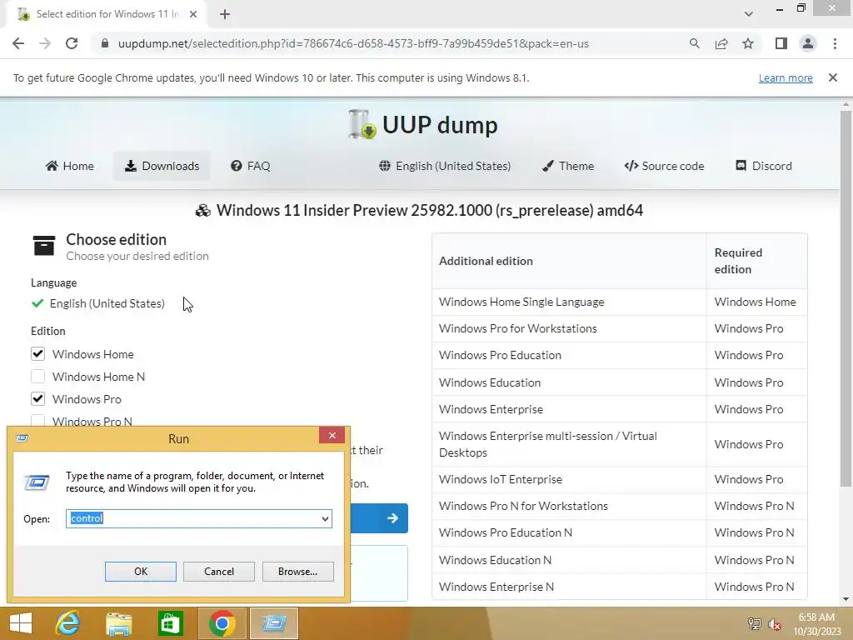Close the Select edition tab
This screenshot has width=853, height=640.
click(x=193, y=14)
